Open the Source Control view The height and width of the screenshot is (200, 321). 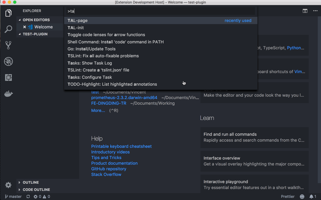pos(8,45)
